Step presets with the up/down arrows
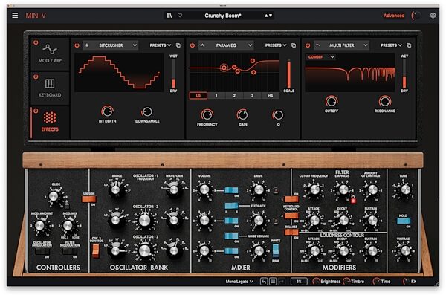The height and width of the screenshot is (295, 446). click(268, 16)
